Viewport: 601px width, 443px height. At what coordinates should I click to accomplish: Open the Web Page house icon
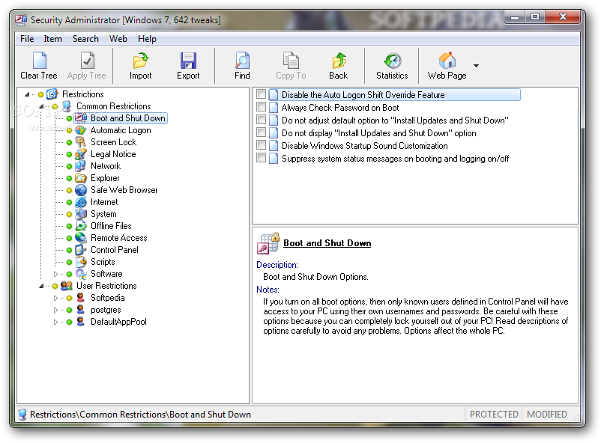(447, 61)
